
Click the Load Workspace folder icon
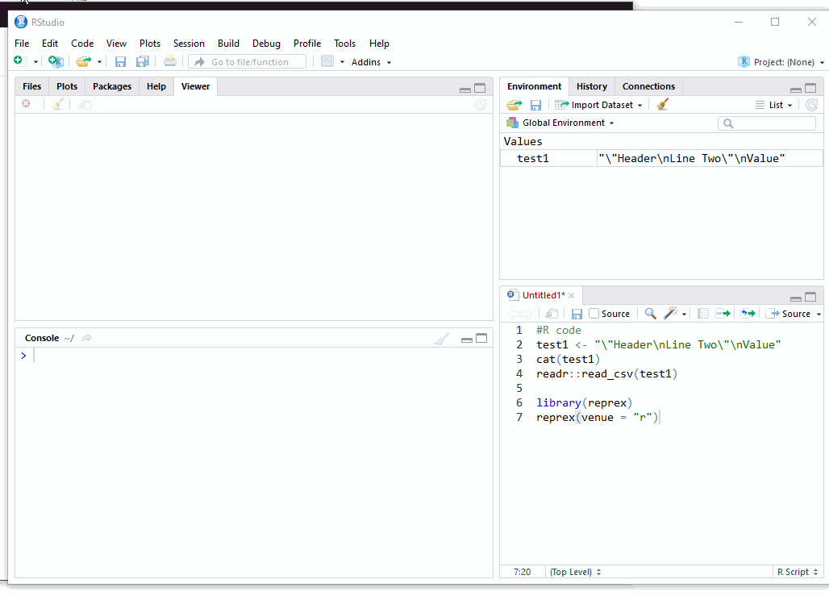pos(514,105)
